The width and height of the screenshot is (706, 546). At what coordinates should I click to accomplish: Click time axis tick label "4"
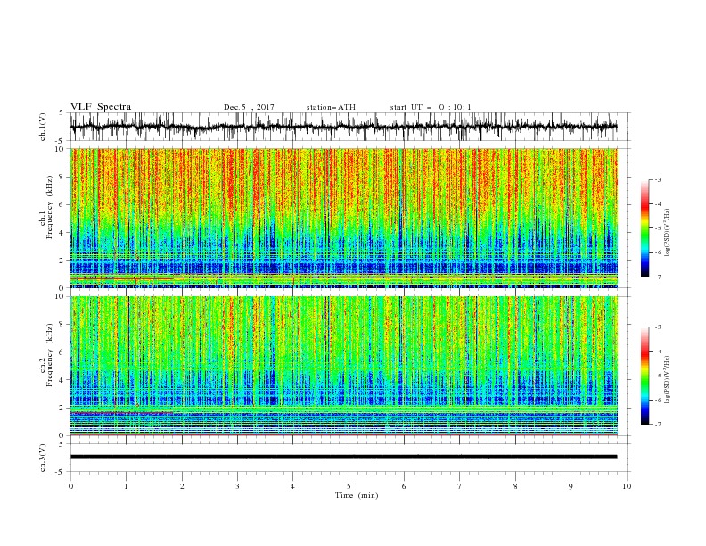click(x=292, y=486)
